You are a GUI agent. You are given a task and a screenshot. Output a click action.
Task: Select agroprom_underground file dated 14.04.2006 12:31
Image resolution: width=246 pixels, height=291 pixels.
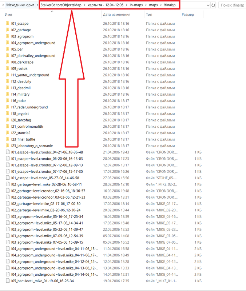(55, 274)
